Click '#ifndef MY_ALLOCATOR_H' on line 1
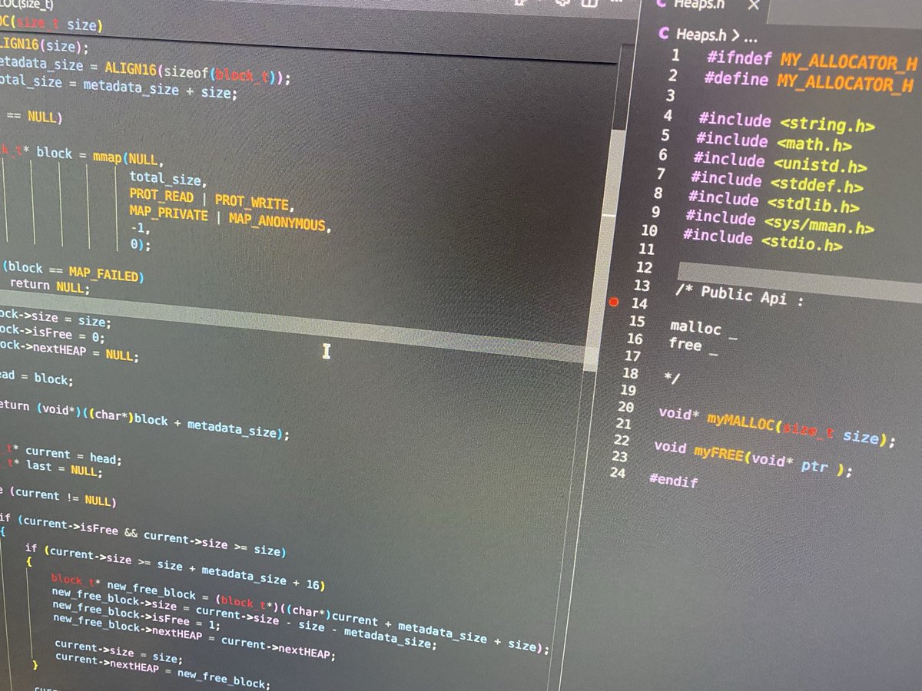922x691 pixels. point(813,61)
